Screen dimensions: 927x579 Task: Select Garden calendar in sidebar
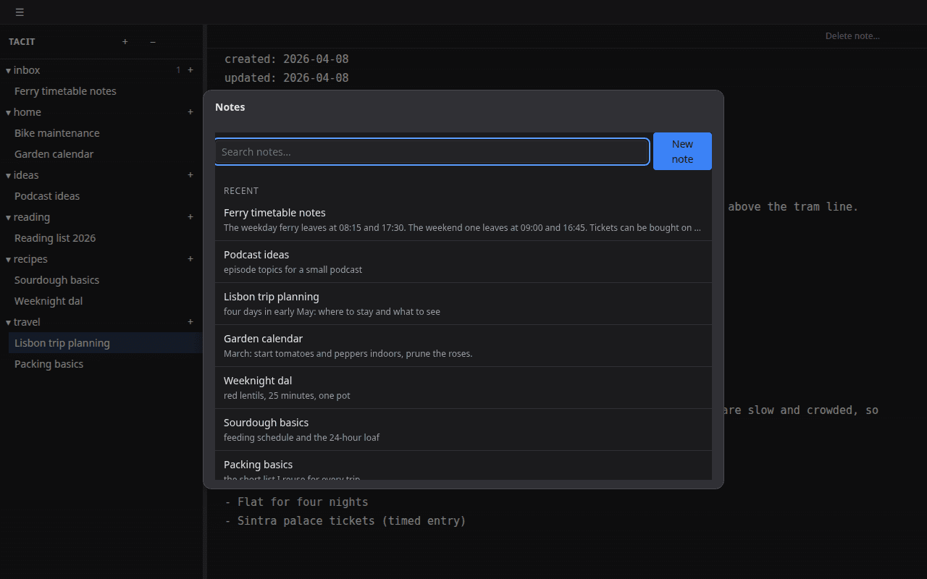pos(105,154)
